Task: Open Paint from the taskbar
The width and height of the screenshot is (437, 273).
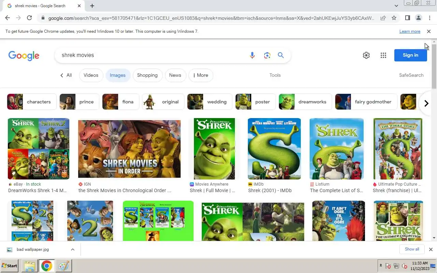Action: [64, 266]
